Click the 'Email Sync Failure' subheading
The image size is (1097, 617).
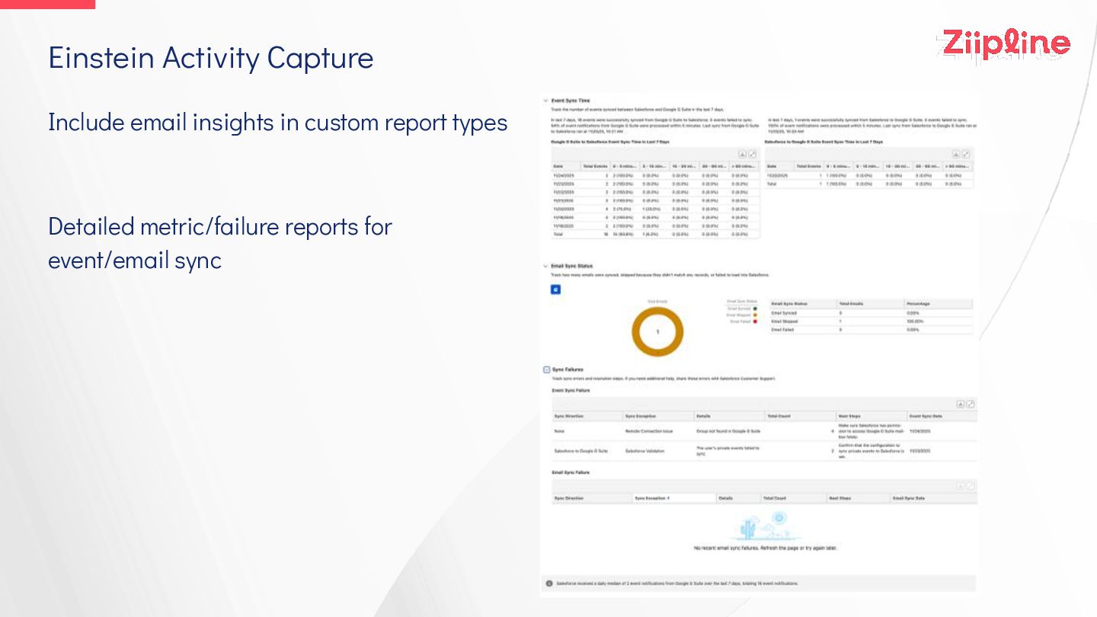point(571,472)
